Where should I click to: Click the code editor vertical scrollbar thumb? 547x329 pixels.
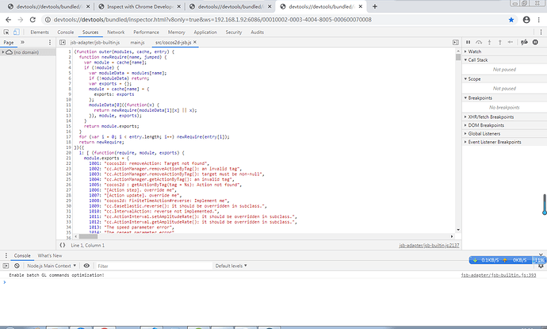[x=458, y=58]
